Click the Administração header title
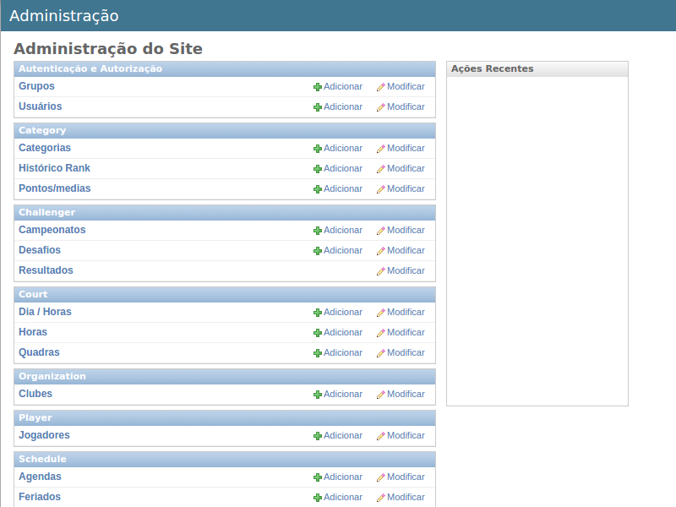 (x=64, y=15)
